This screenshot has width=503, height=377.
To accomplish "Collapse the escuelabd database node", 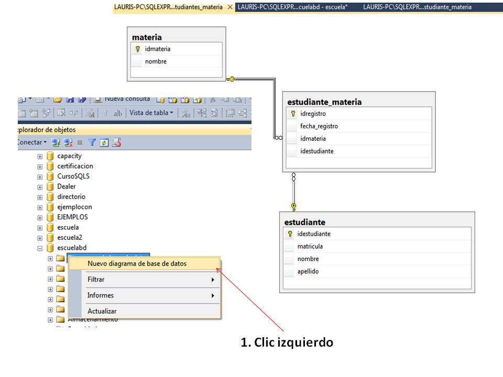I will [39, 247].
